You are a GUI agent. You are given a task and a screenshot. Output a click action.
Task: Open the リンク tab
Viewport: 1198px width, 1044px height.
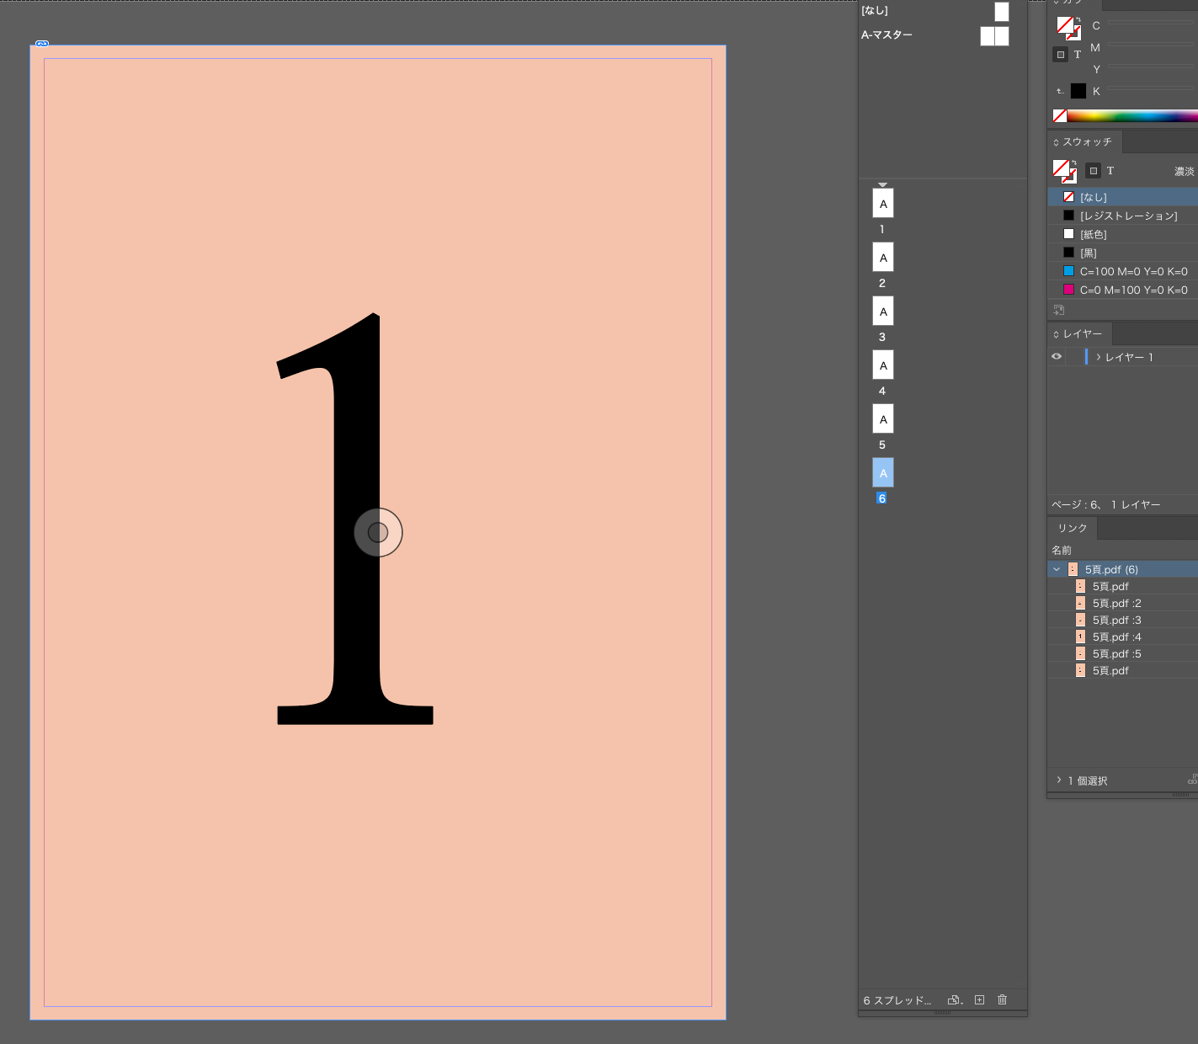click(1073, 528)
